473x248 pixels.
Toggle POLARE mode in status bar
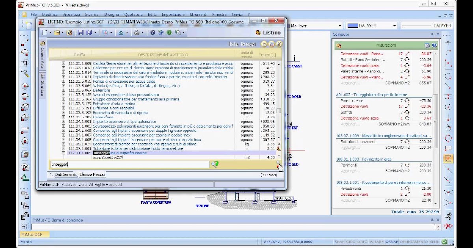(x=376, y=242)
